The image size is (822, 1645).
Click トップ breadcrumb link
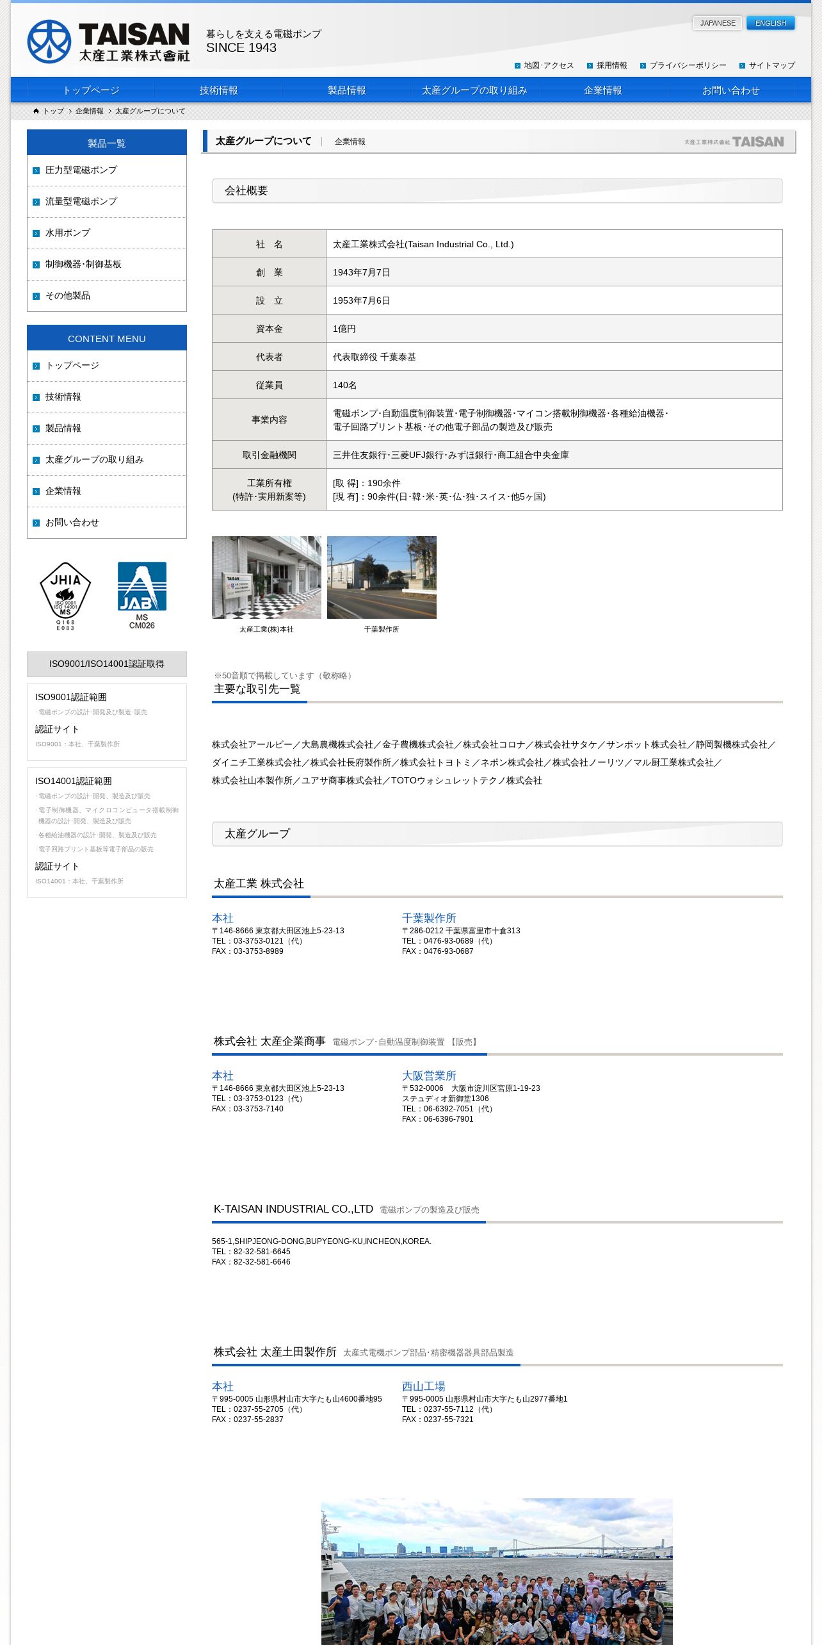click(x=53, y=111)
